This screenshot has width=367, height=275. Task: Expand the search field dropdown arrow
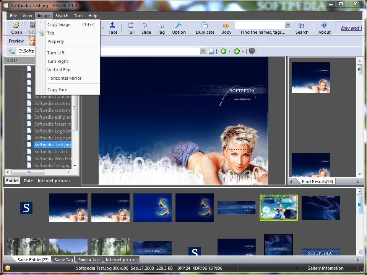tap(288, 25)
